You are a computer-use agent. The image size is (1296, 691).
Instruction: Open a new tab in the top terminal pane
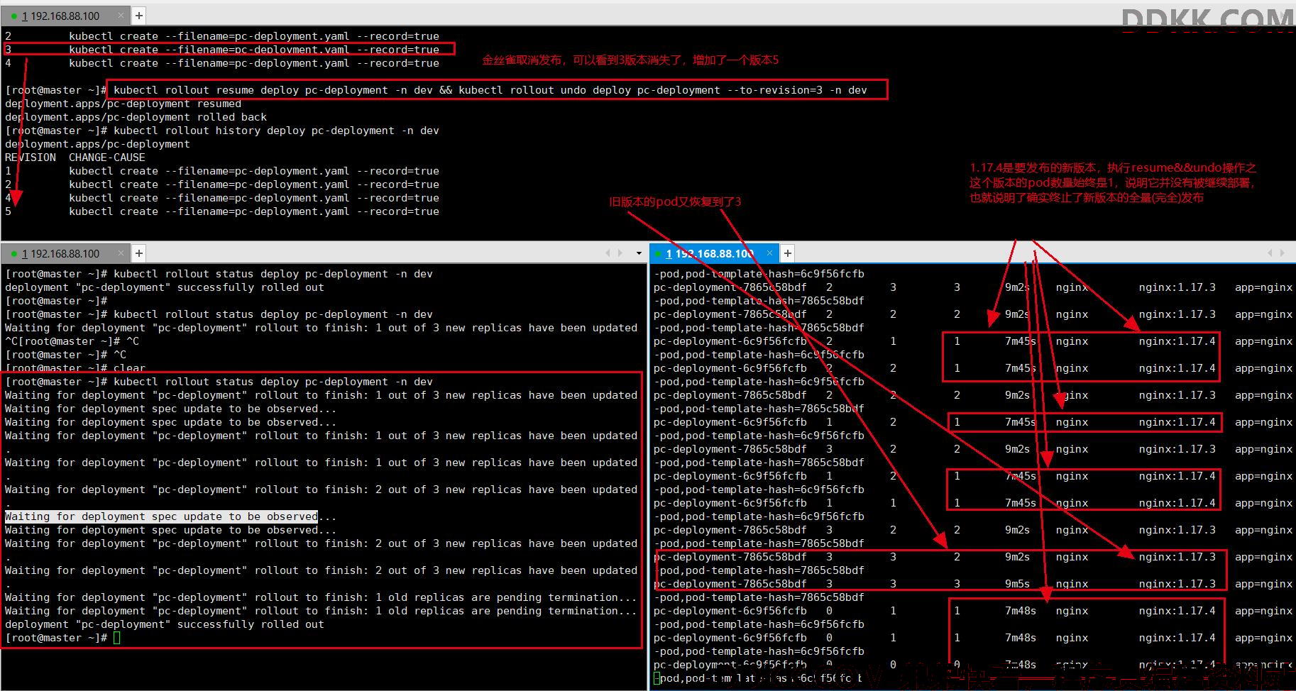pos(139,16)
